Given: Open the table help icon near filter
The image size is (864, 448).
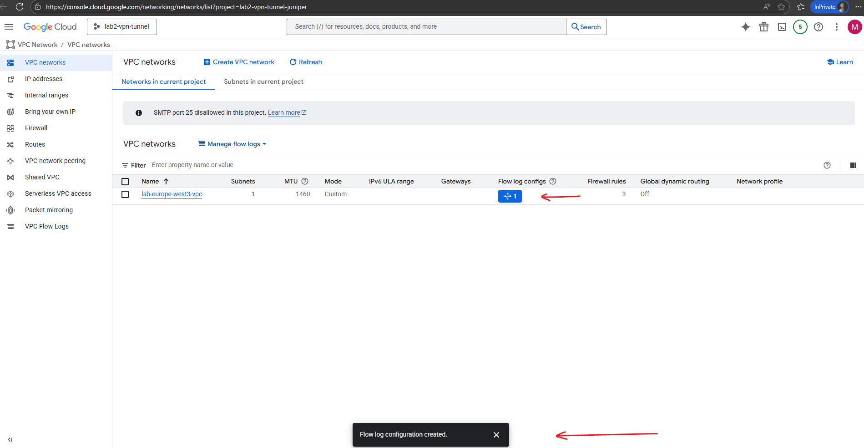Looking at the screenshot, I should [x=827, y=165].
